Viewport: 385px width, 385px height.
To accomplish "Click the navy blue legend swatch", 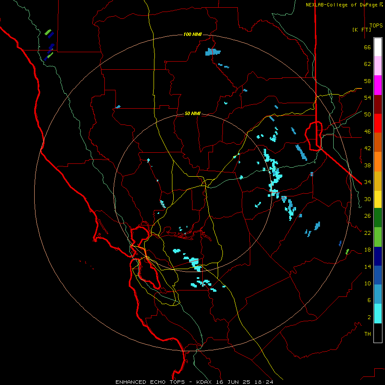I will pos(378,256).
